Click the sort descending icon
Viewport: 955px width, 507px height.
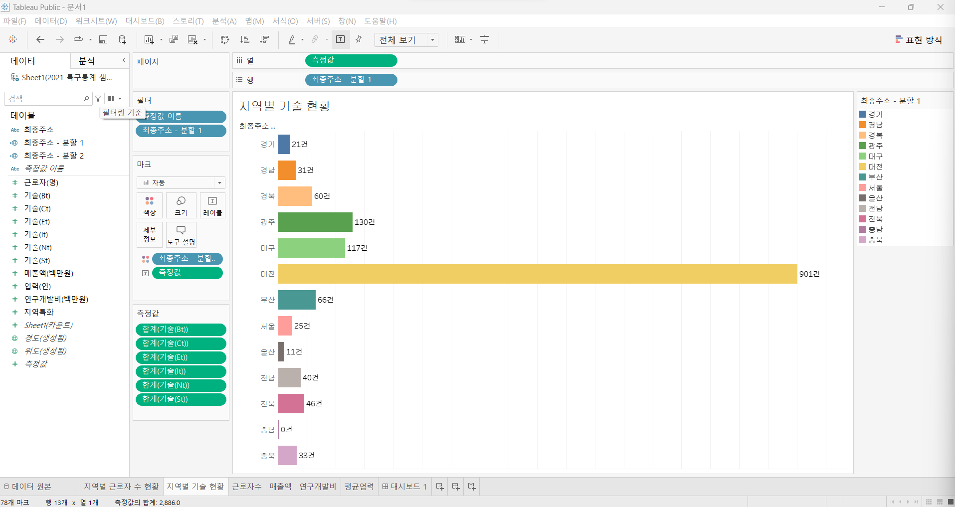[x=264, y=39]
